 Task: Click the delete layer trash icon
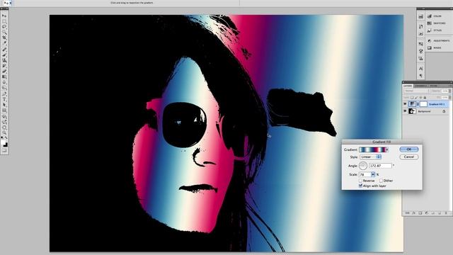pos(446,213)
